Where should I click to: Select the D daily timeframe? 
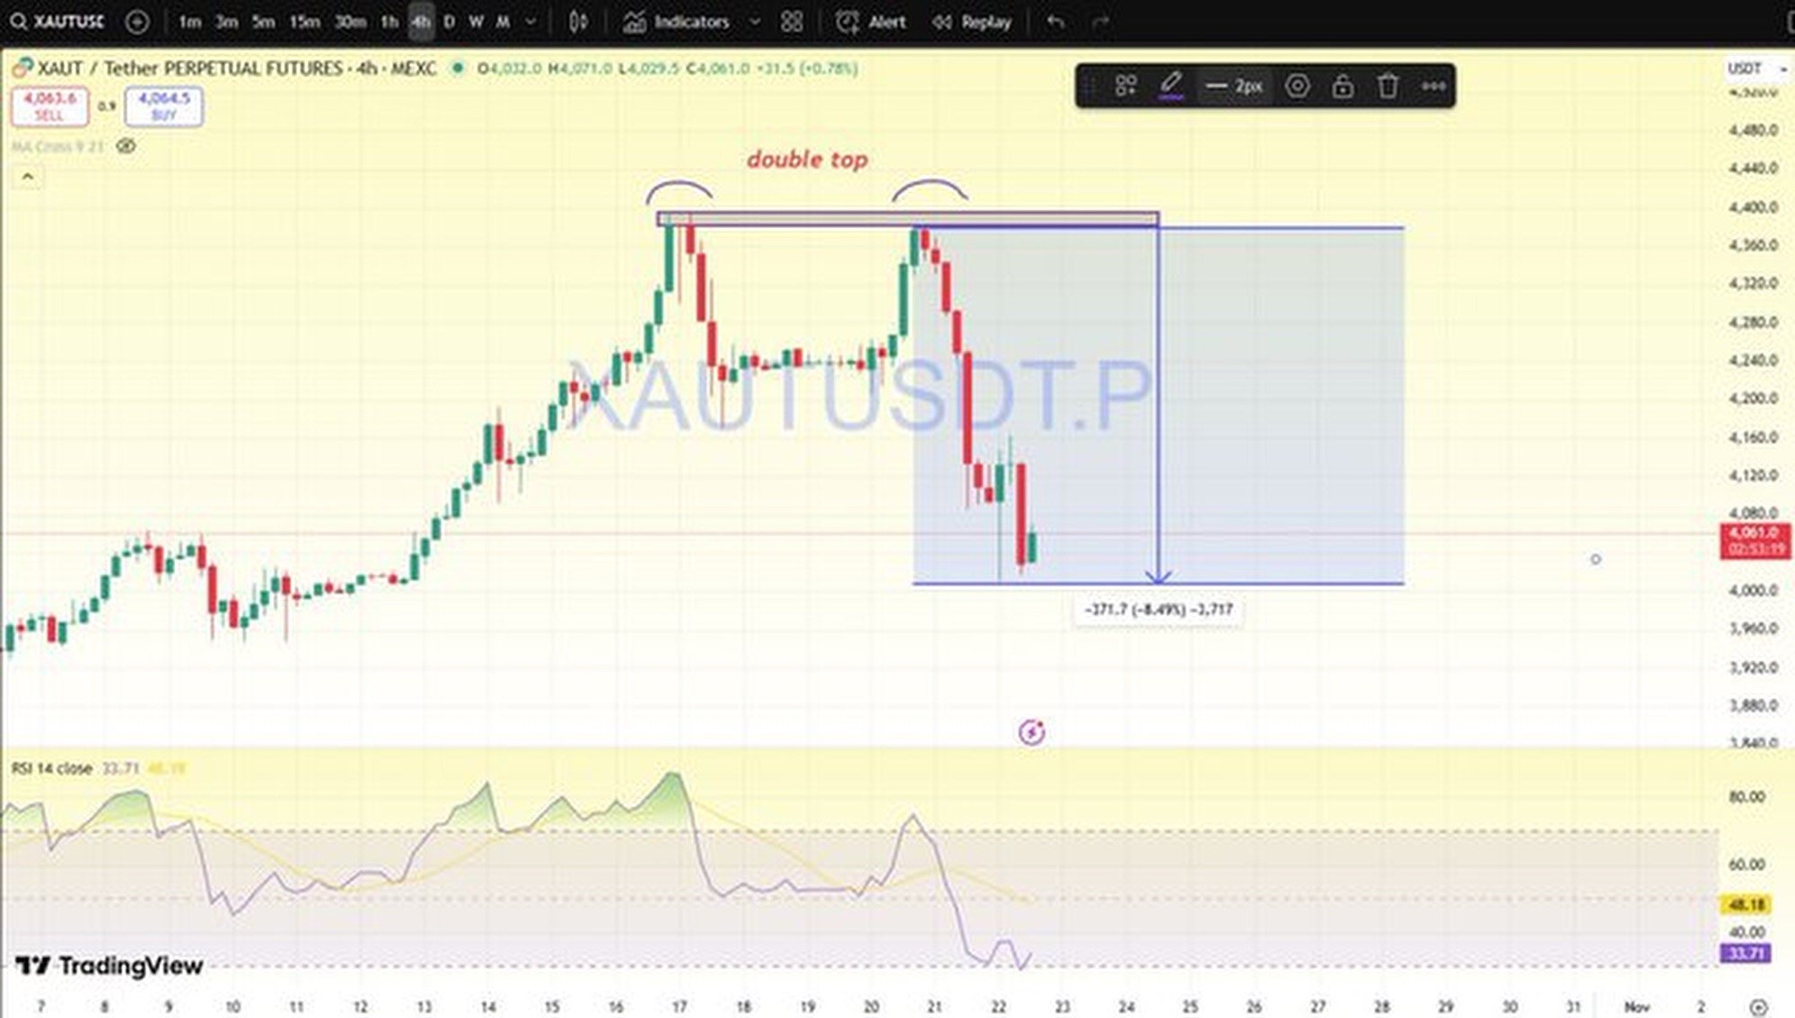pos(449,22)
